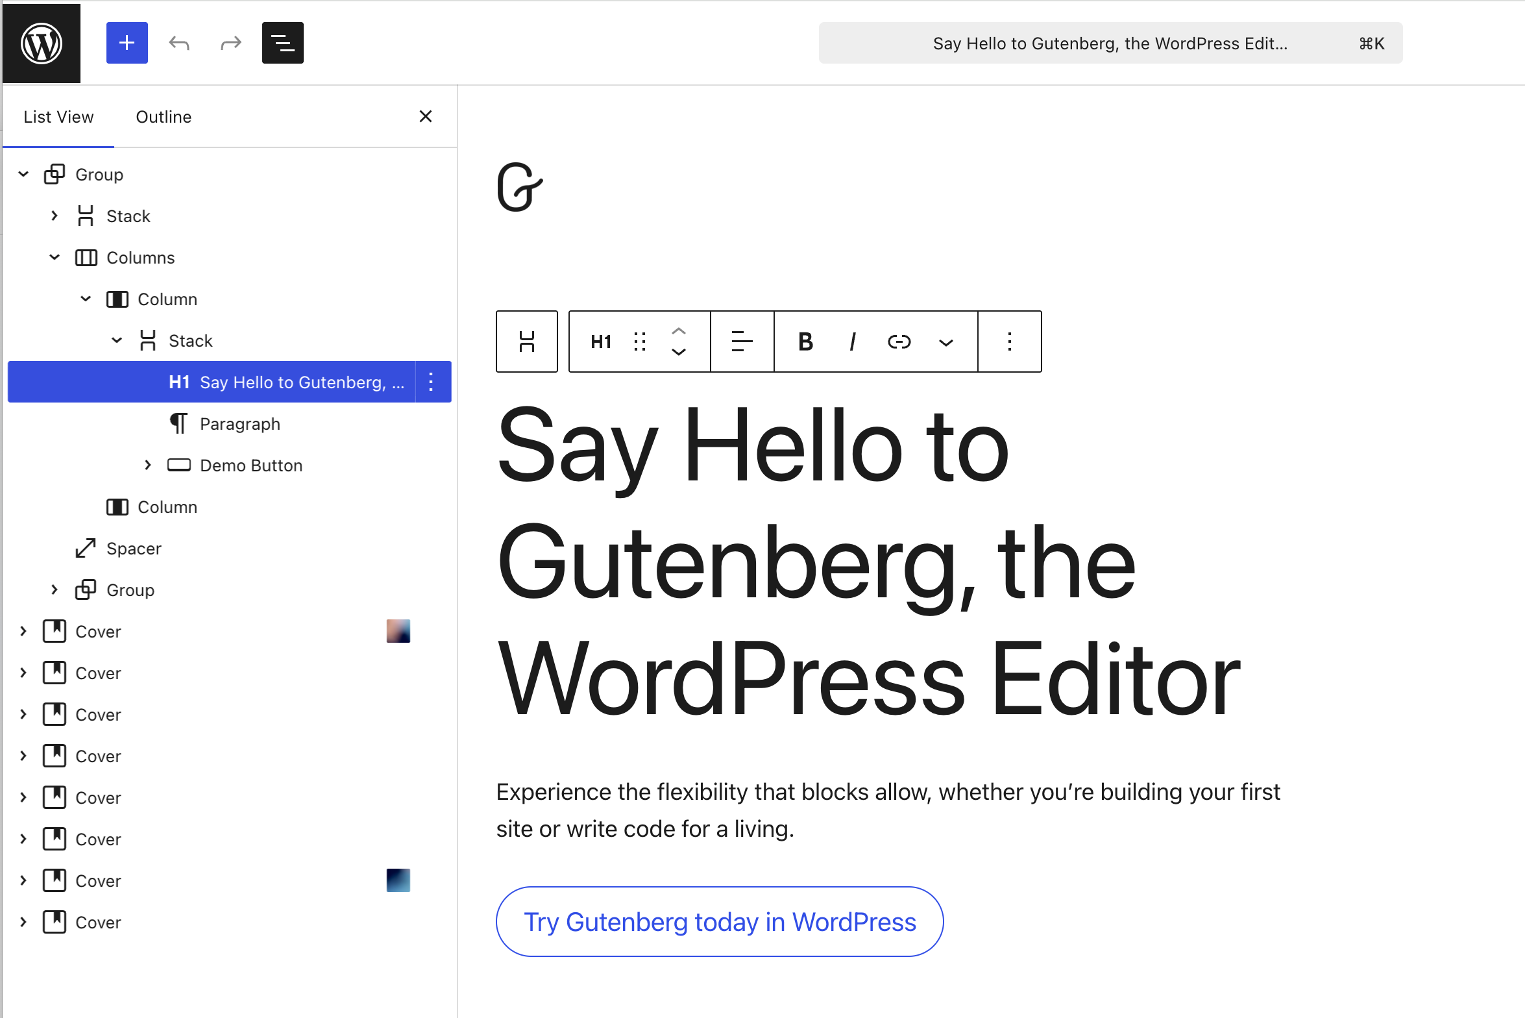
Task: Click the 'Experience the flexibility' paragraph text
Action: pos(888,810)
